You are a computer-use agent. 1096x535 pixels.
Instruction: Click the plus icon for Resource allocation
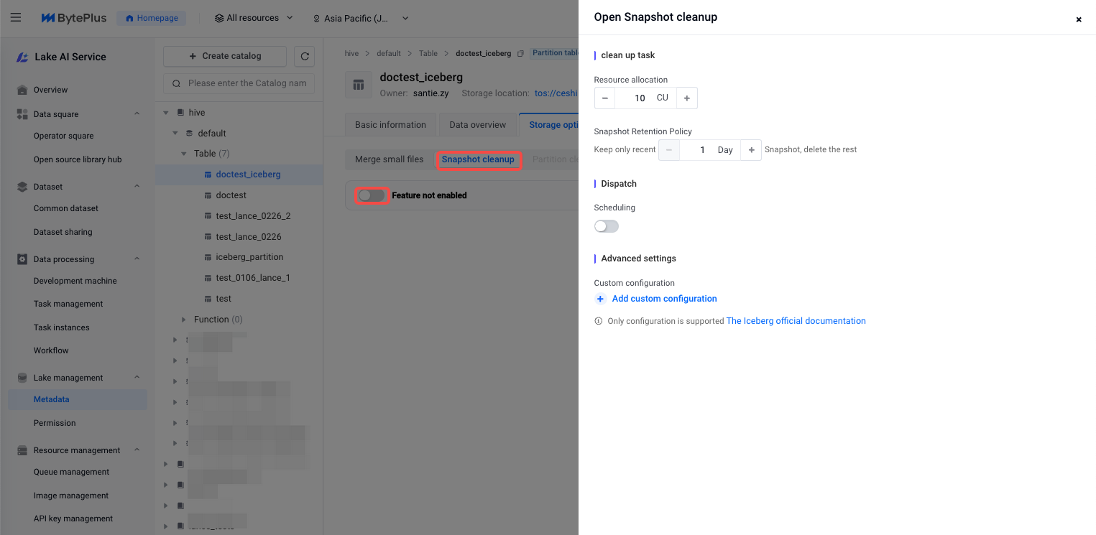[686, 98]
